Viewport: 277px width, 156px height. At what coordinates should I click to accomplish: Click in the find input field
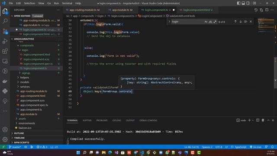click(x=187, y=22)
